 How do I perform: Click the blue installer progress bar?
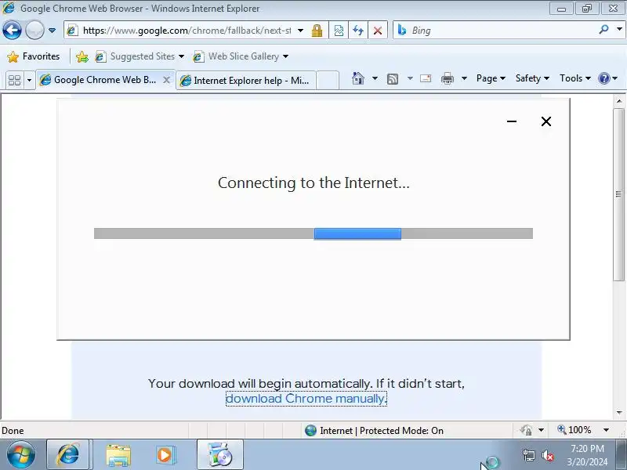coord(357,233)
